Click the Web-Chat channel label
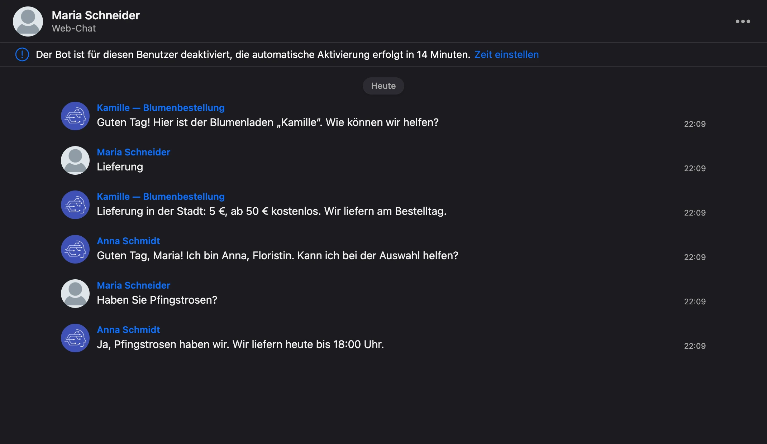Screen dimensions: 767x444 74,28
